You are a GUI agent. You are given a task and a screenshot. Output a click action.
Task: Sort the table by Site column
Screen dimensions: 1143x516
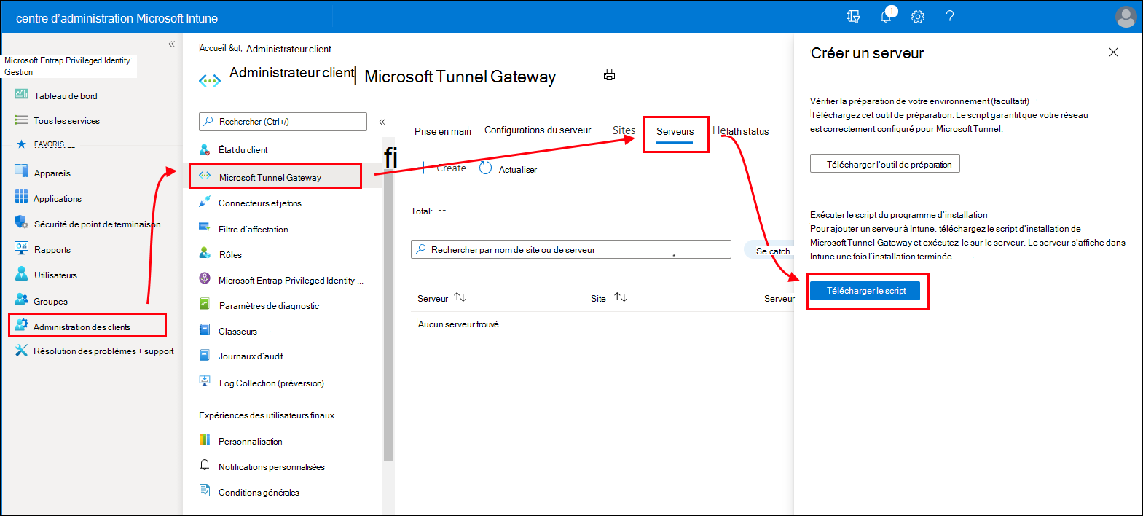(620, 297)
